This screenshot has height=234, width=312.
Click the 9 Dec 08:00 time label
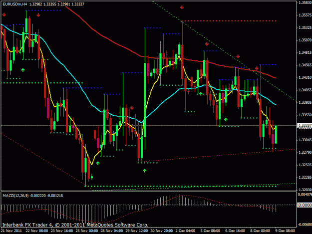[285, 231]
